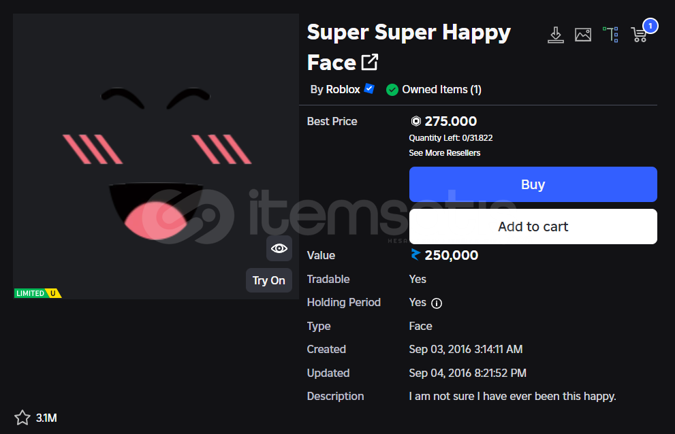Click Owned Items (1) text
Viewport: 675px width, 434px height.
(441, 90)
